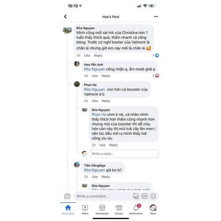This screenshot has width=221, height=221.
Task: Like Rita Nguyen's top comment
Action: 87,56
